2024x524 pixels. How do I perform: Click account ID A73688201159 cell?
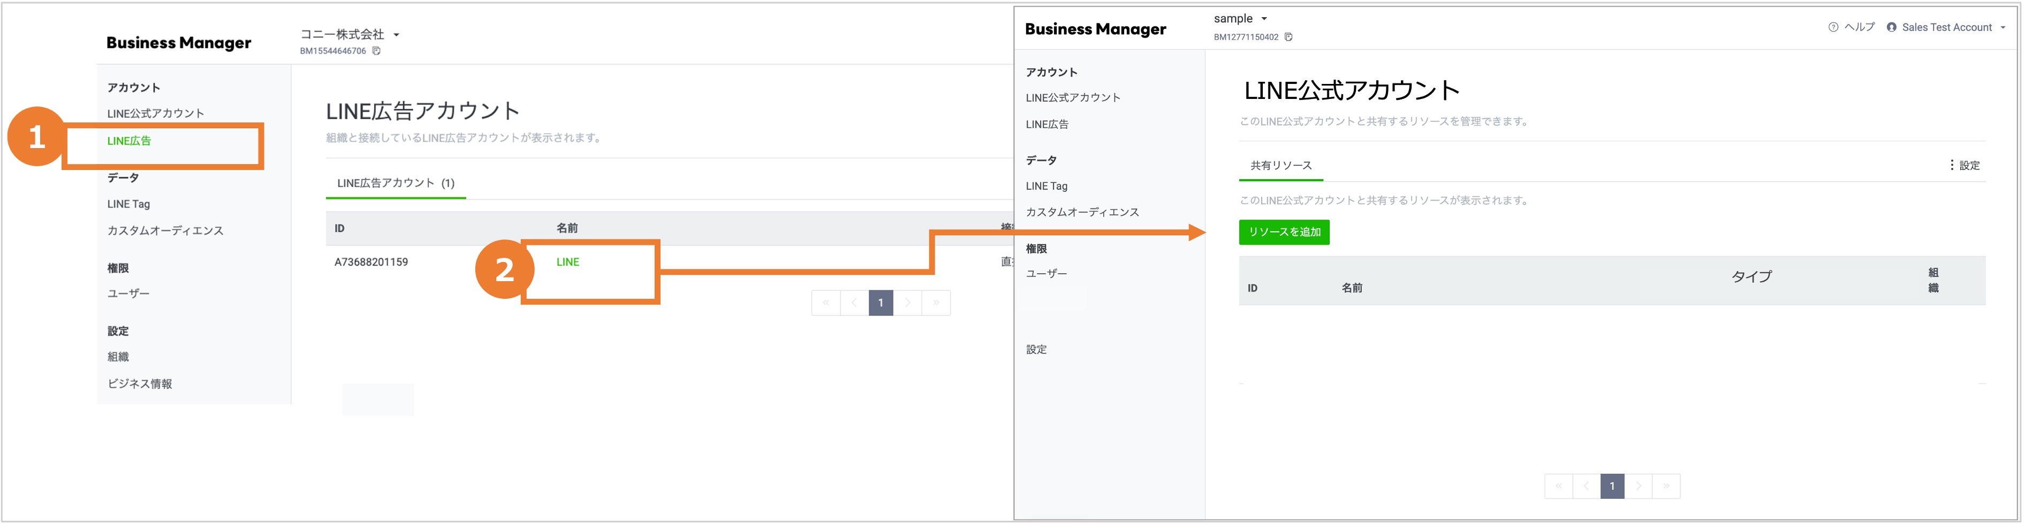tap(371, 262)
